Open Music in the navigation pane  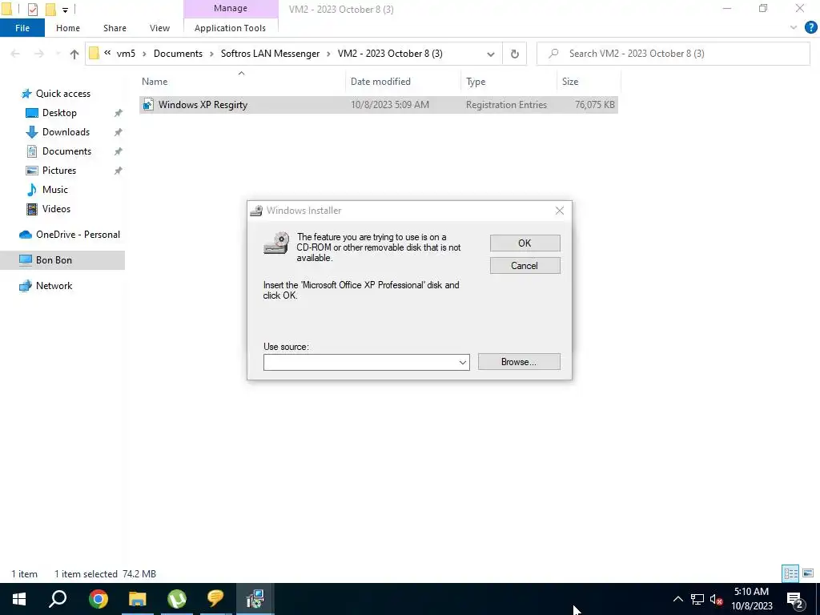55,190
